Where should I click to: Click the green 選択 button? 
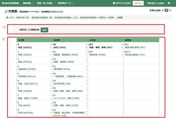click(44, 30)
